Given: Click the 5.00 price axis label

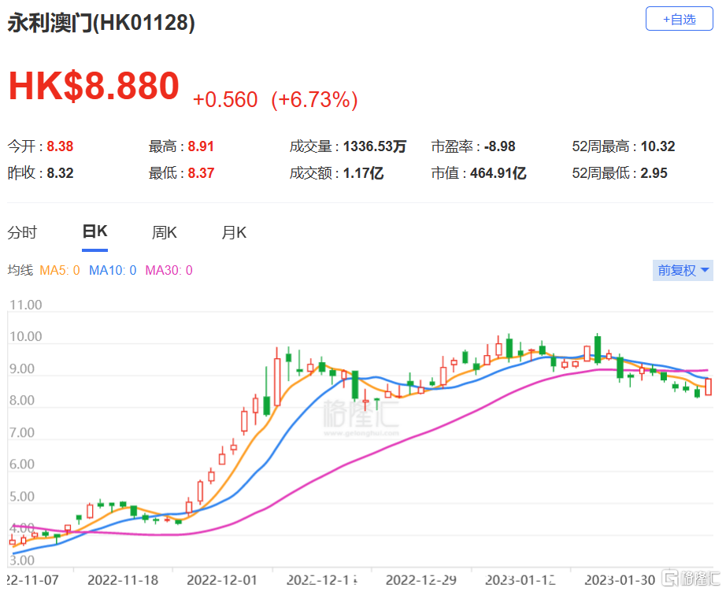Looking at the screenshot, I should (x=22, y=497).
